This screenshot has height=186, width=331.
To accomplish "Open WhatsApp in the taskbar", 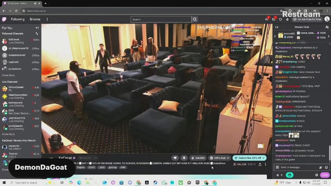I will point(164,183).
